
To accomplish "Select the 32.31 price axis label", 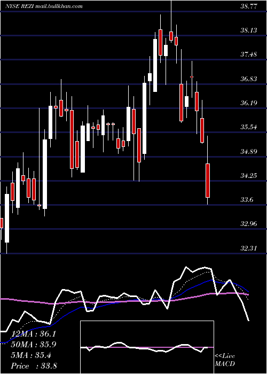I will coord(249,248).
